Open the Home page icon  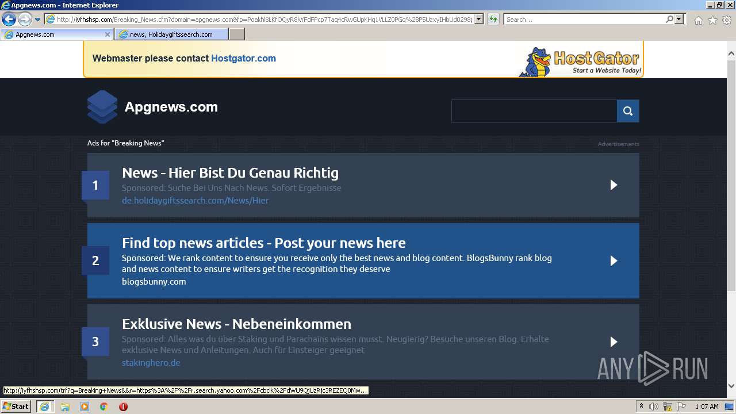[x=698, y=20]
